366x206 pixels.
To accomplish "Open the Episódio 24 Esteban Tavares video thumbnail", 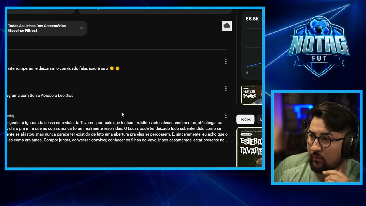I will click(250, 147).
